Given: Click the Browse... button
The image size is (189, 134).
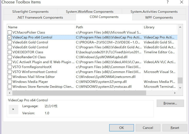Looking at the screenshot, I should [170, 103].
